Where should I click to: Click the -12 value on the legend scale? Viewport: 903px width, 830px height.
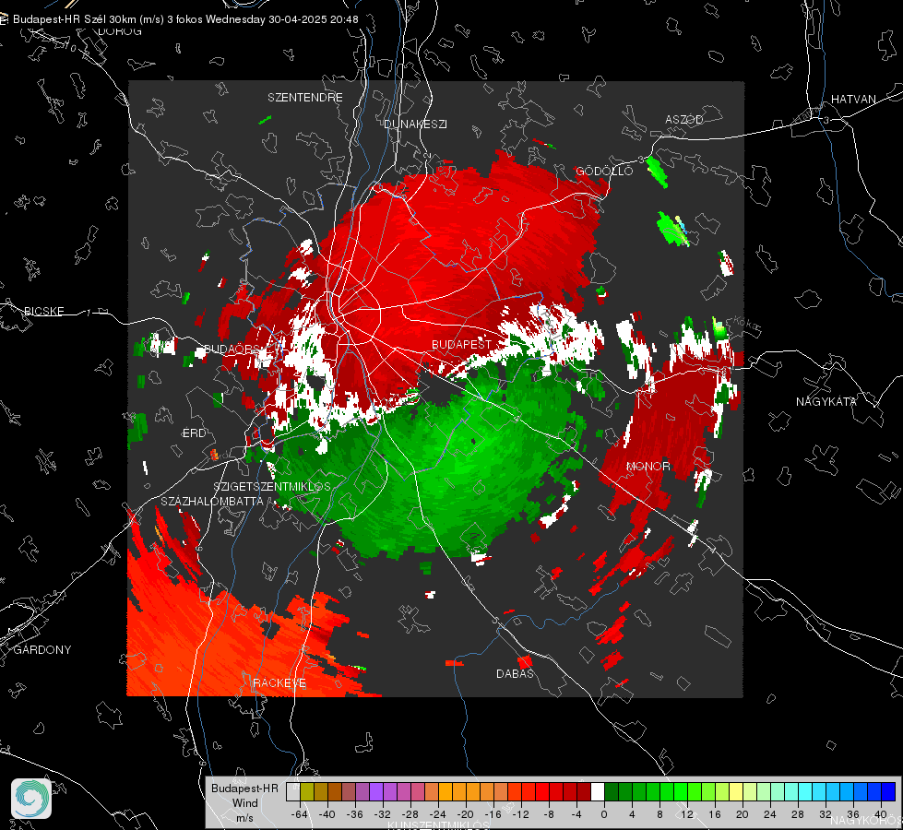[x=520, y=814]
